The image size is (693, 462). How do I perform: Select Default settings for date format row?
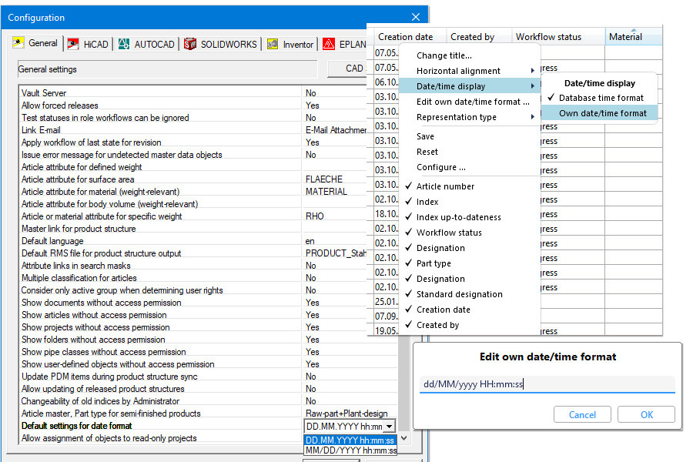click(x=161, y=426)
